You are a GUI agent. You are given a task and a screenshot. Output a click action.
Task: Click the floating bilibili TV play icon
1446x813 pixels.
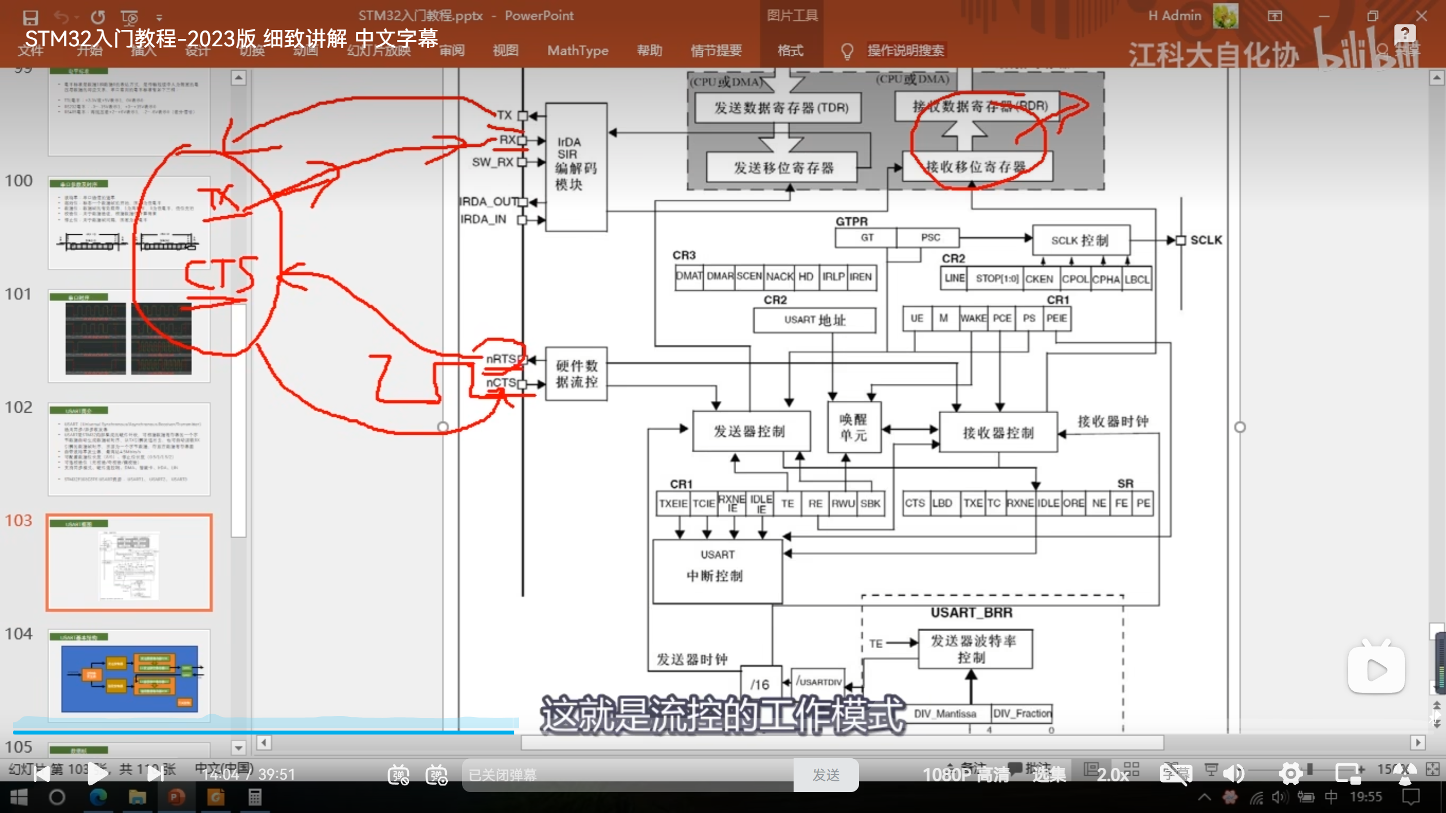click(x=1376, y=670)
